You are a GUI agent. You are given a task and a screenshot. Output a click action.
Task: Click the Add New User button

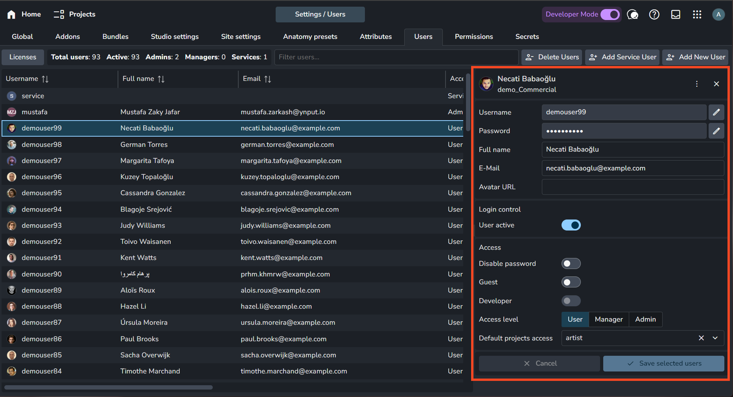pos(695,57)
